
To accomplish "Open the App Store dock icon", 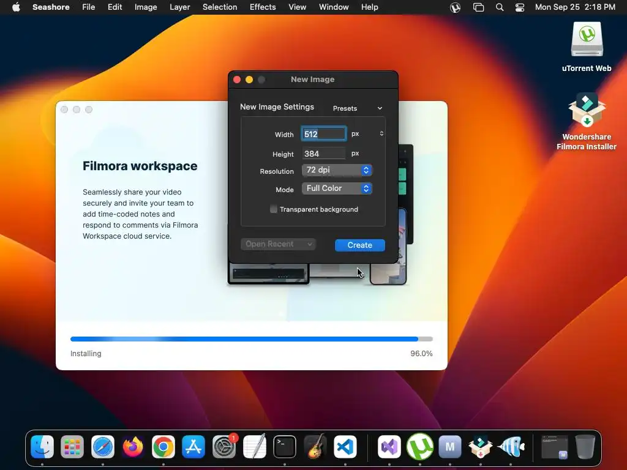I will [193, 446].
